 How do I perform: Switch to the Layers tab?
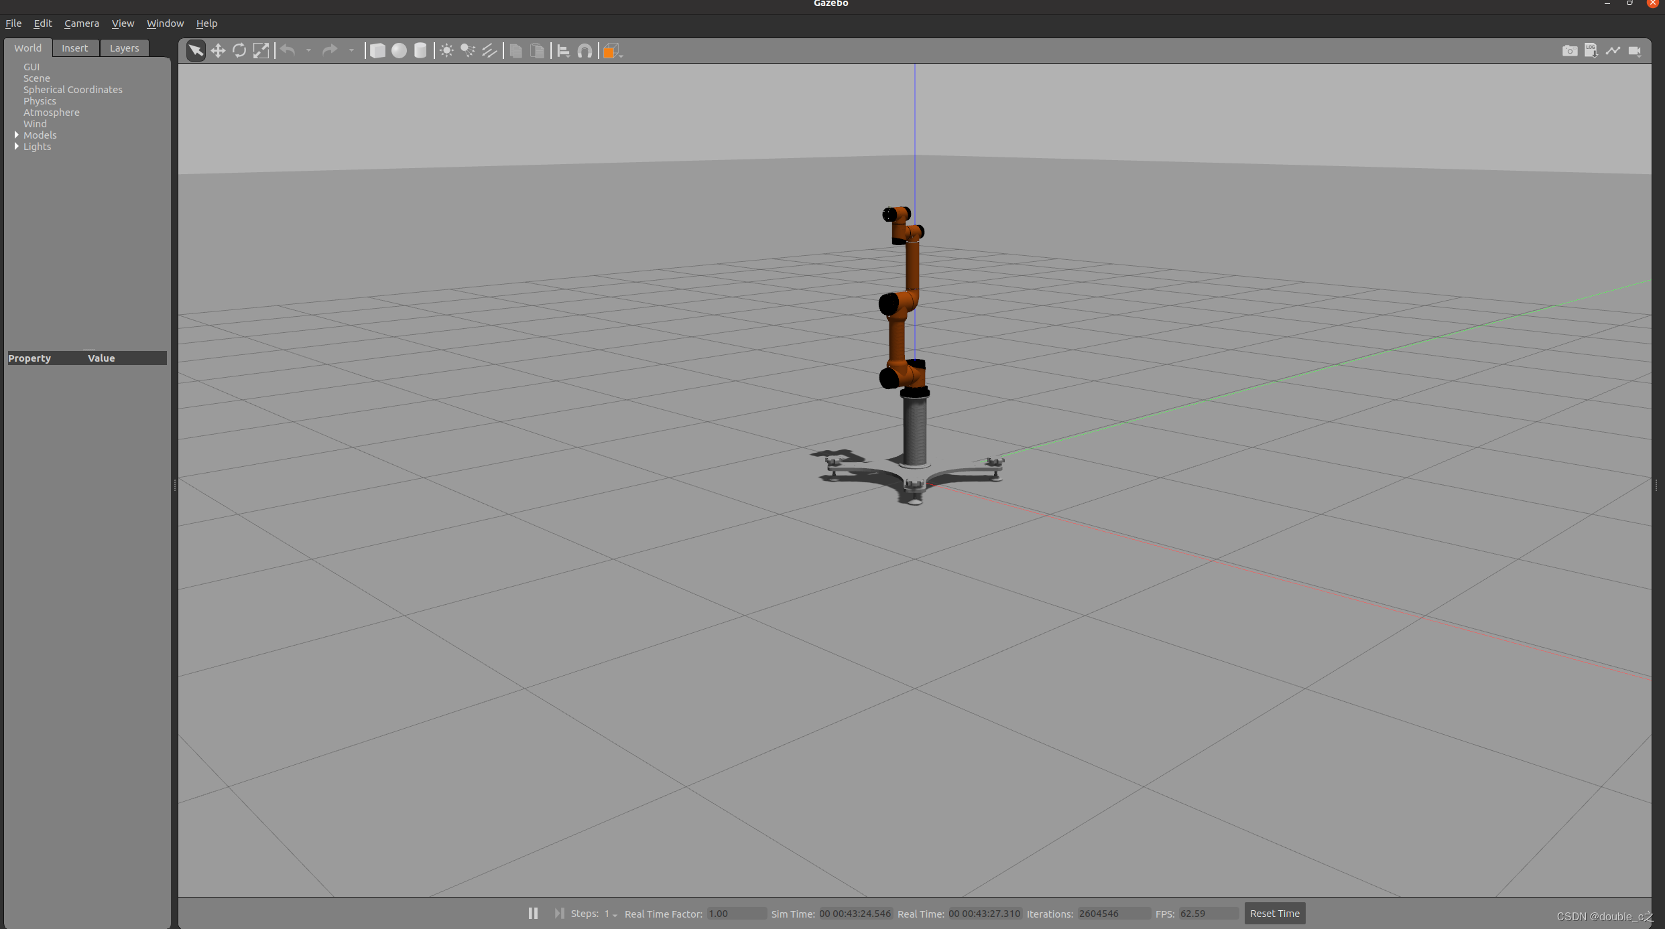click(125, 48)
